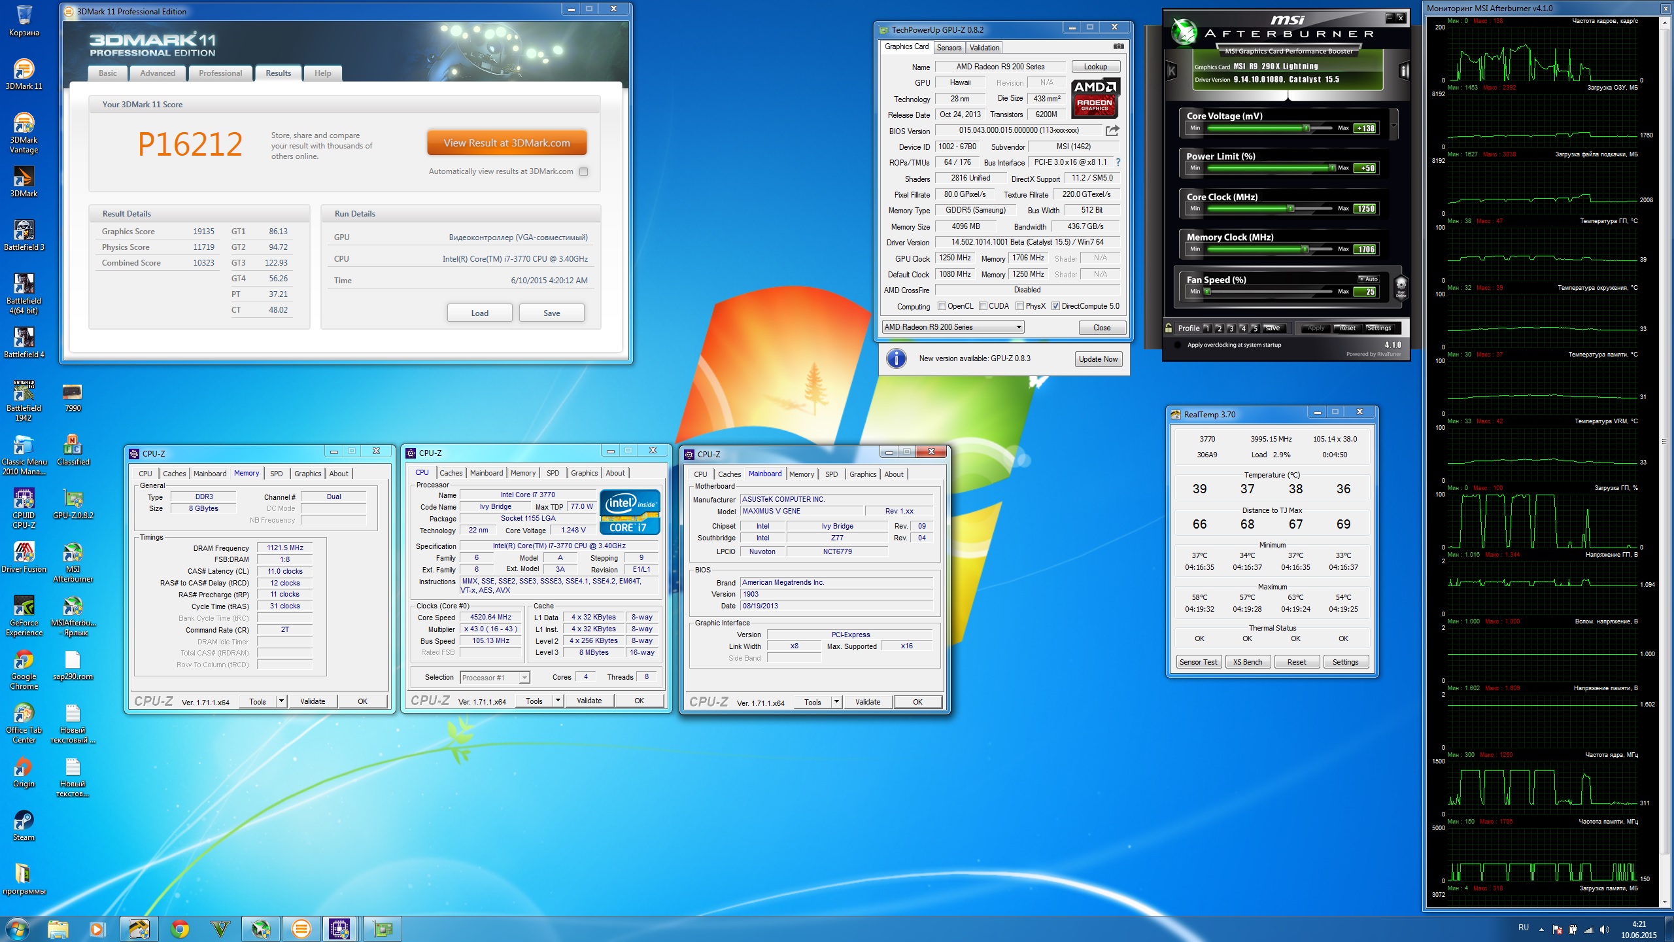Adjust the Core Clock slider handle
This screenshot has height=942, width=1674.
(x=1290, y=209)
